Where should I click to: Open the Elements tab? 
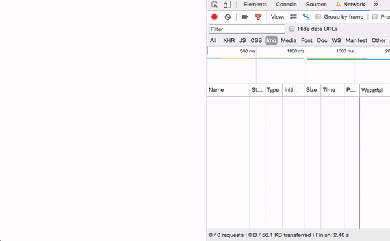255,5
